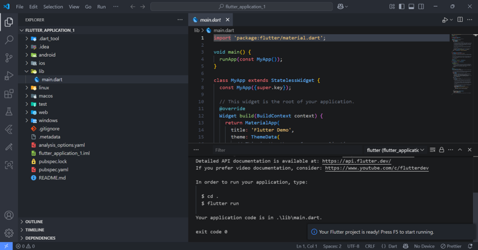Click the UTF-8 encoding indicator
This screenshot has height=250, width=478.
(x=353, y=246)
